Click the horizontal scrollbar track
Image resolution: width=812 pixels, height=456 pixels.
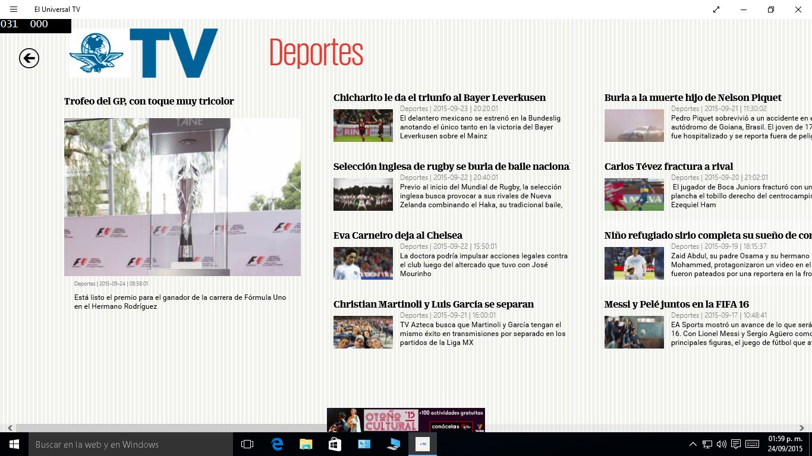click(x=406, y=428)
